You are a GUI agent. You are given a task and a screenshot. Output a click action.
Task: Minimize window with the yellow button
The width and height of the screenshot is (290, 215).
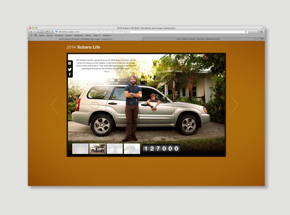[x=33, y=28]
